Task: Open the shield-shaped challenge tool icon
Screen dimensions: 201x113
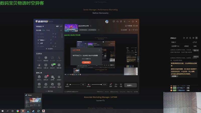Action: coord(46,58)
